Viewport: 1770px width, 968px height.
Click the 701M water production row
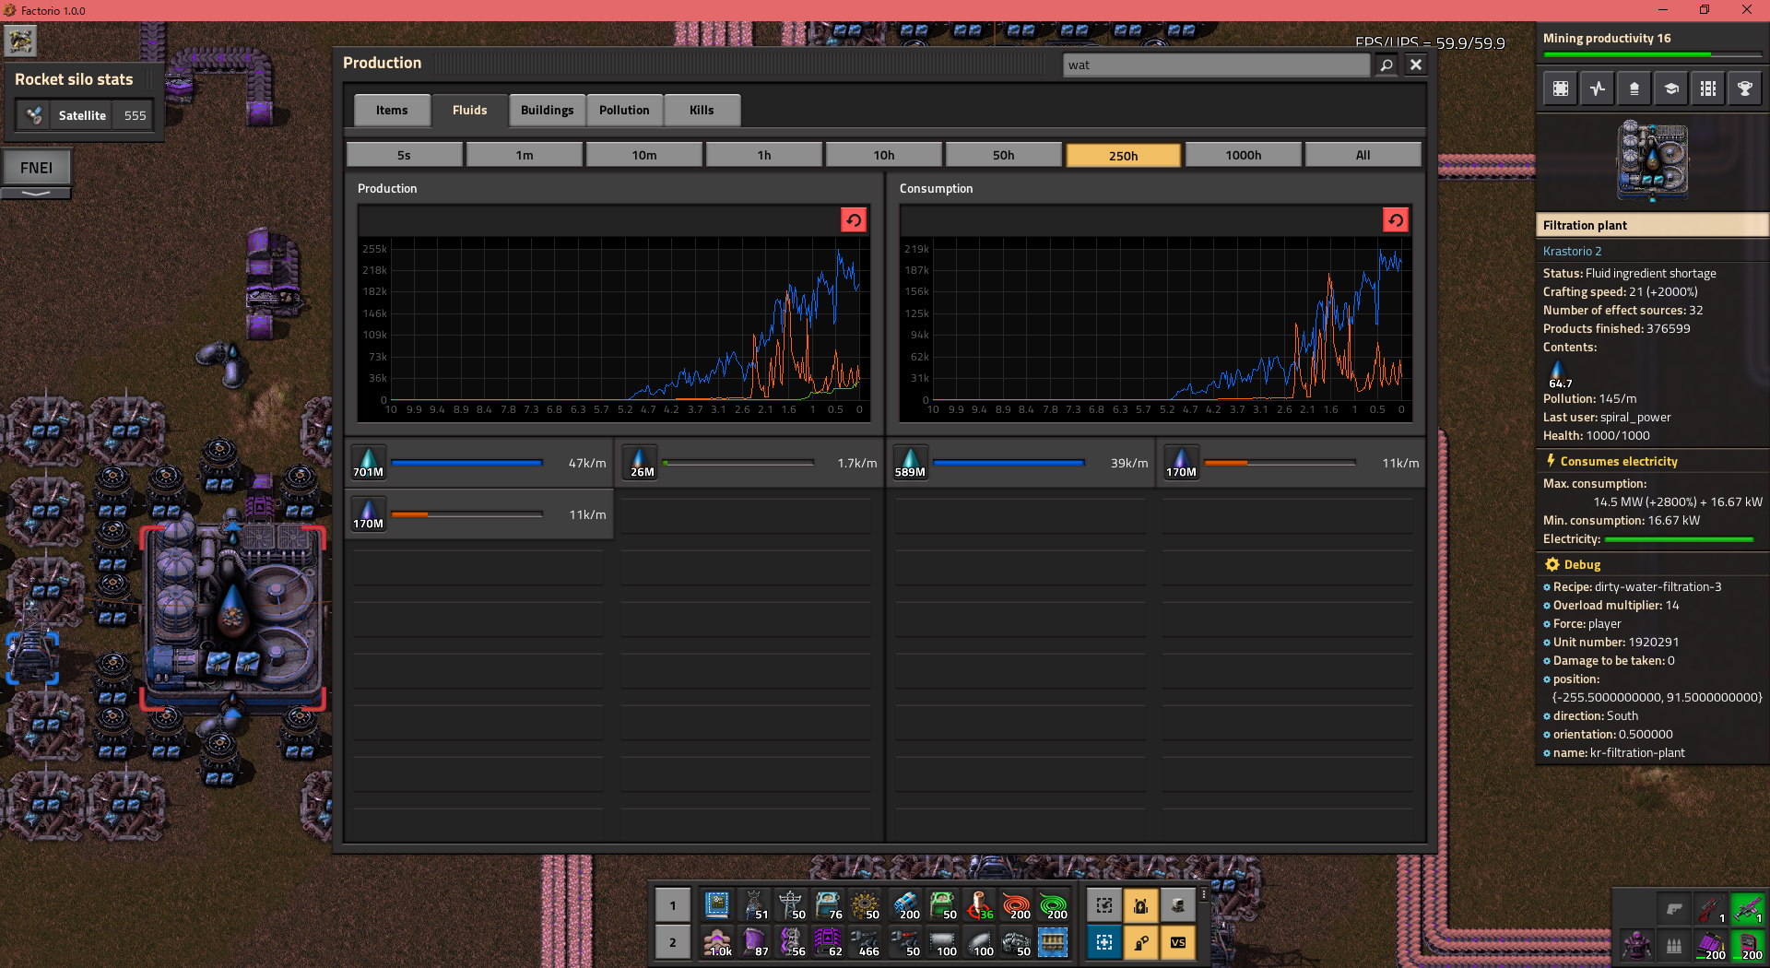(x=478, y=463)
